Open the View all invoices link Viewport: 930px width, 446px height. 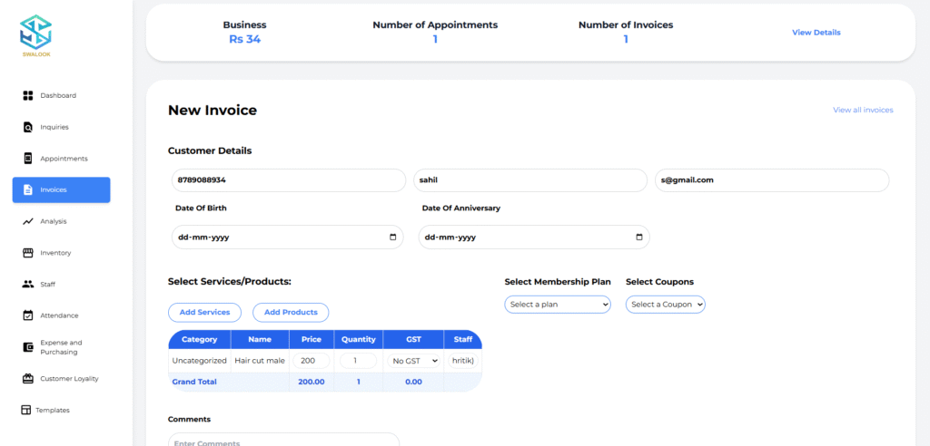coord(863,110)
